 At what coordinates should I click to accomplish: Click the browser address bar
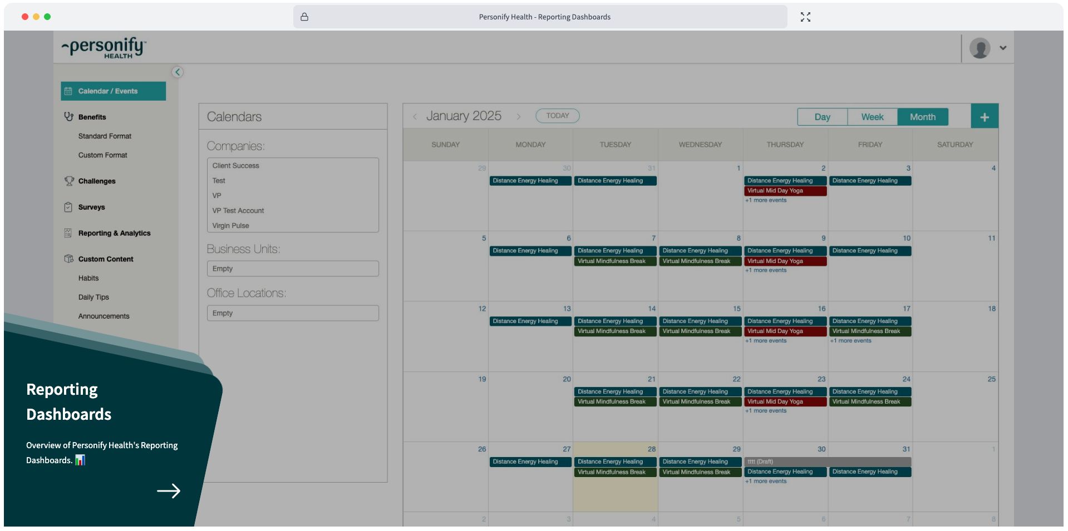[540, 17]
